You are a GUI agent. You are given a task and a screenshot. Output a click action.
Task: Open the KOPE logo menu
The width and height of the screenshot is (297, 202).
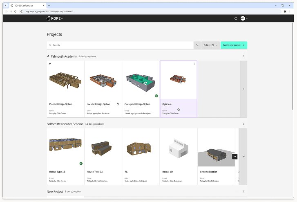point(55,18)
